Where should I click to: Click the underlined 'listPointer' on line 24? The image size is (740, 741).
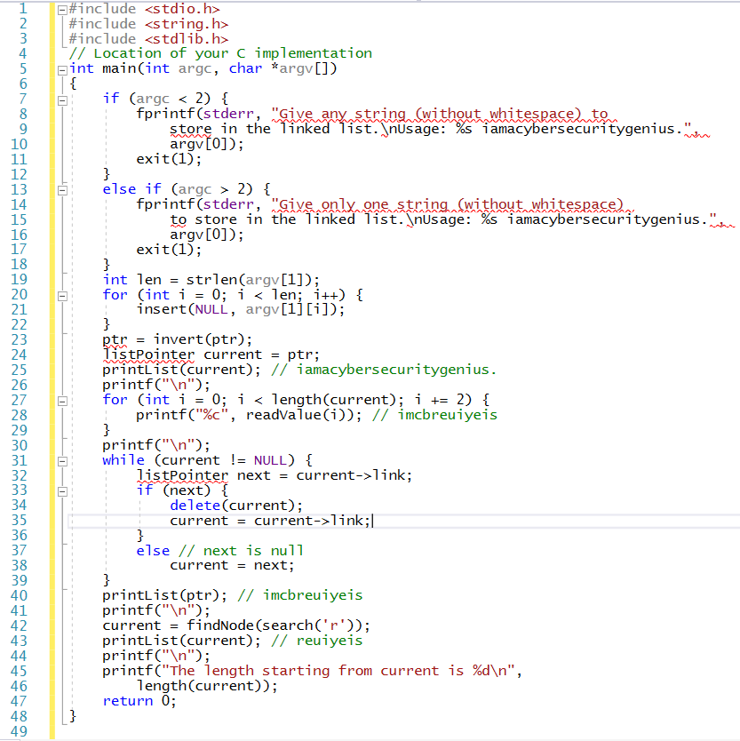click(148, 355)
